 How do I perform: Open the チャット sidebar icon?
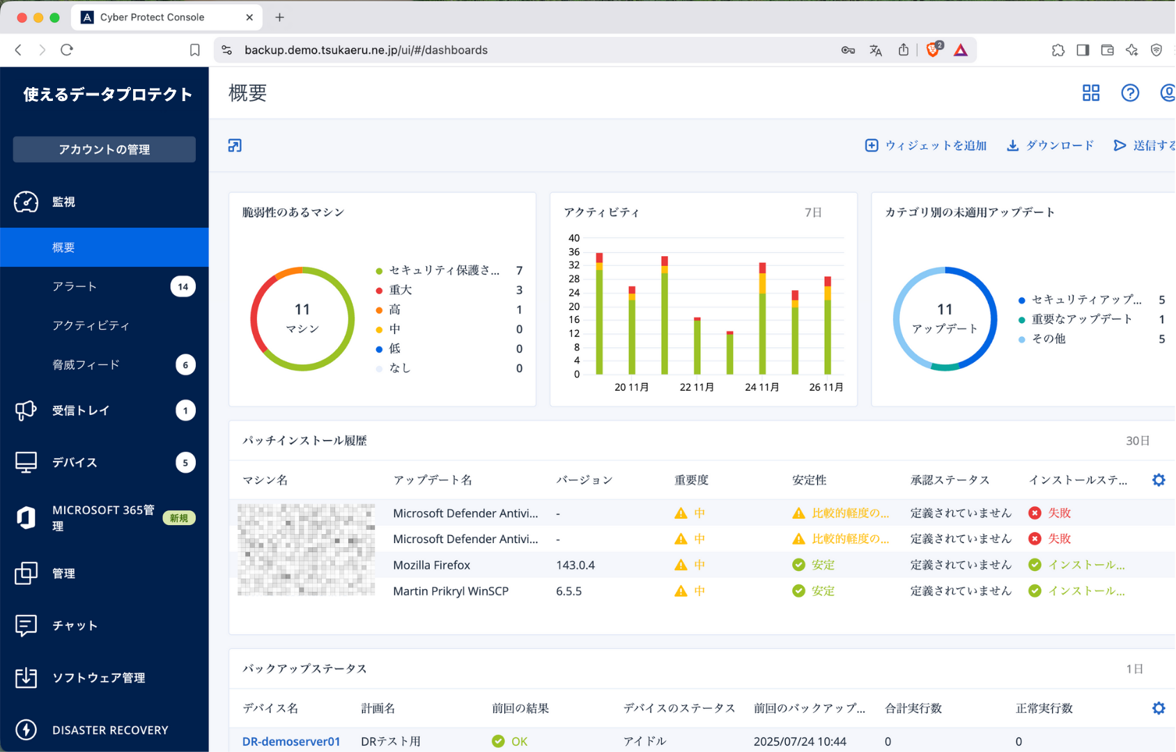coord(26,625)
